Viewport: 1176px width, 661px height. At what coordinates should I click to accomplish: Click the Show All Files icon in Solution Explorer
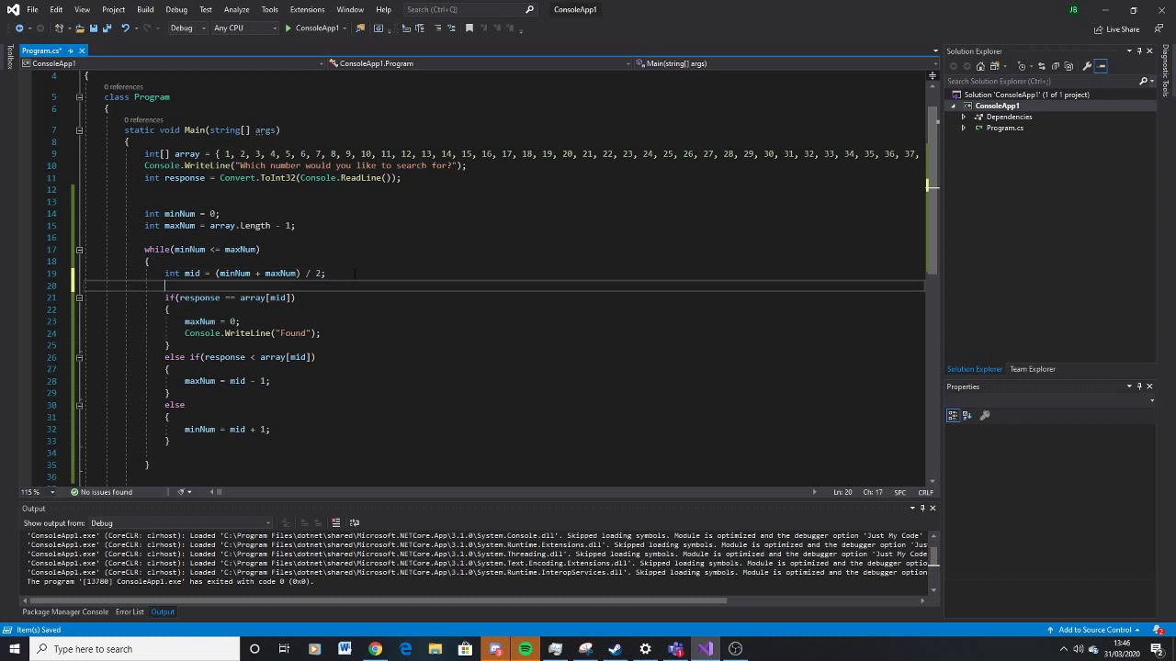(1069, 66)
